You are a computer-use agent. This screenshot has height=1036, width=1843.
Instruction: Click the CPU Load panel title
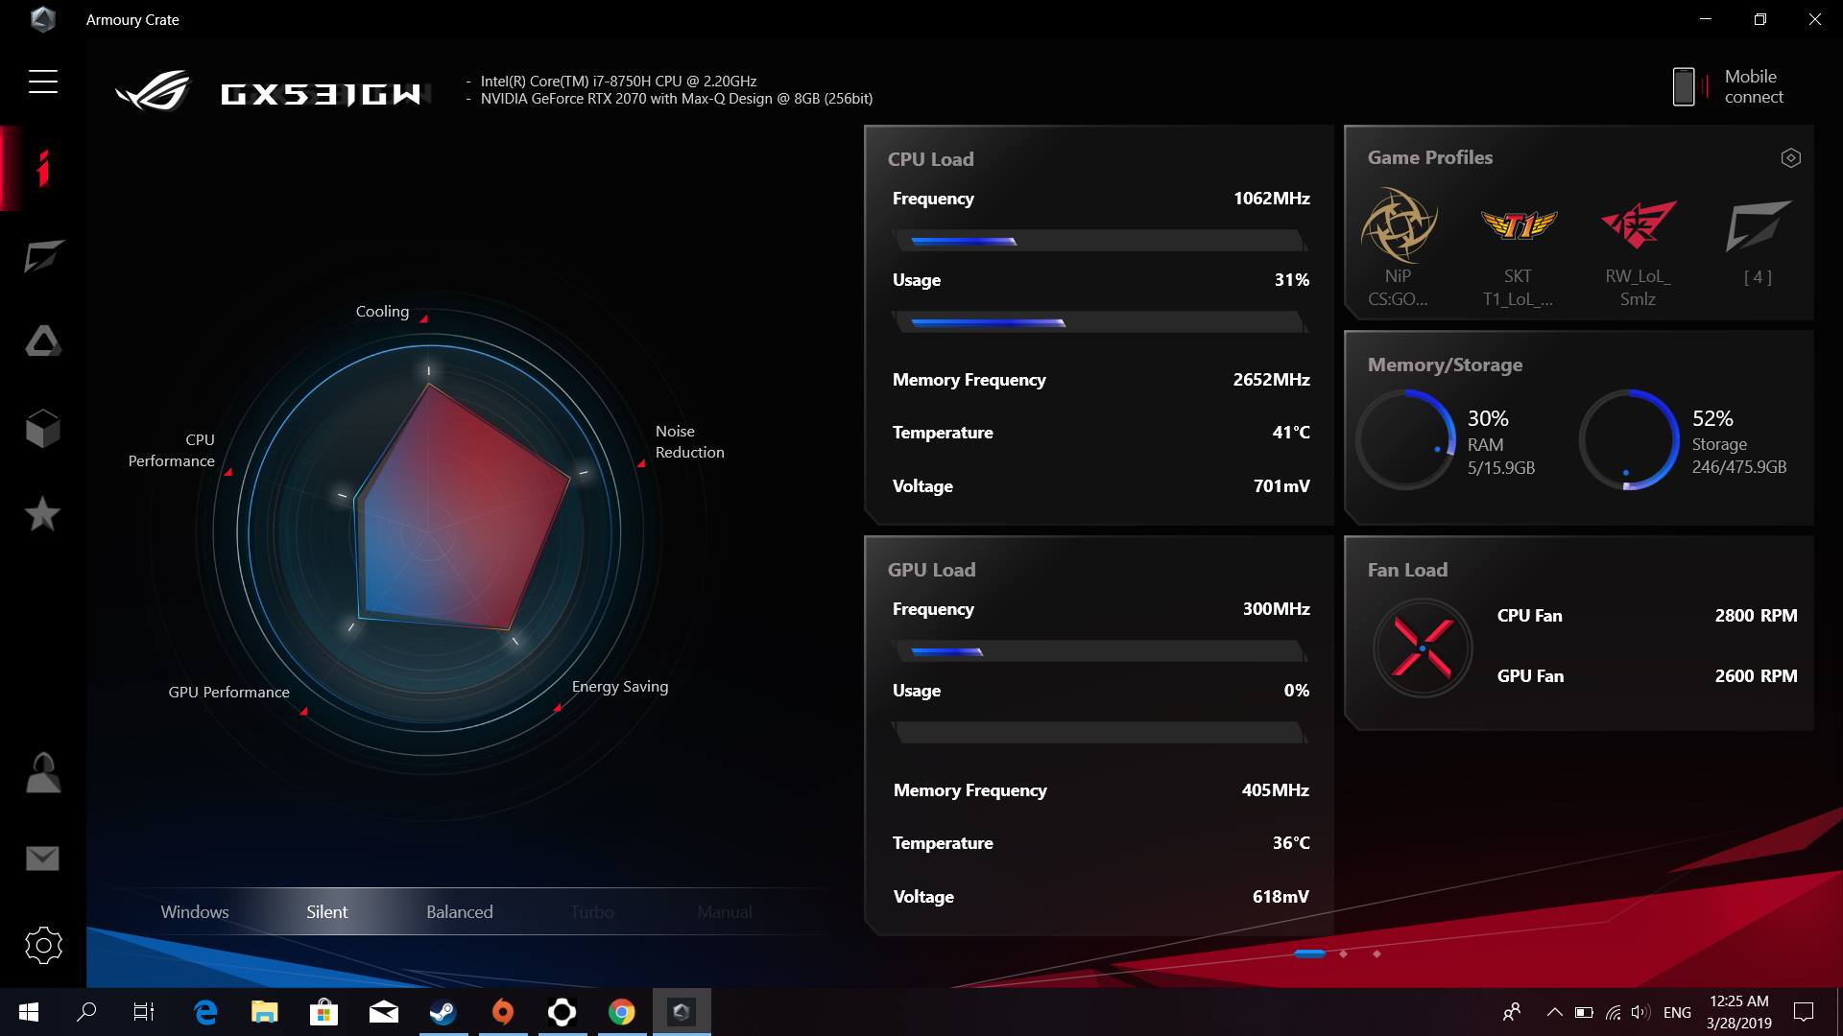(x=930, y=159)
